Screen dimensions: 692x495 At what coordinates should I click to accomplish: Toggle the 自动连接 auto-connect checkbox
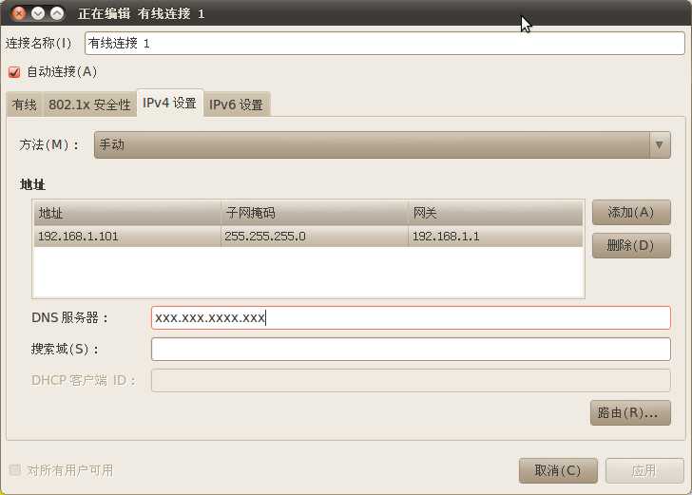pos(14,72)
